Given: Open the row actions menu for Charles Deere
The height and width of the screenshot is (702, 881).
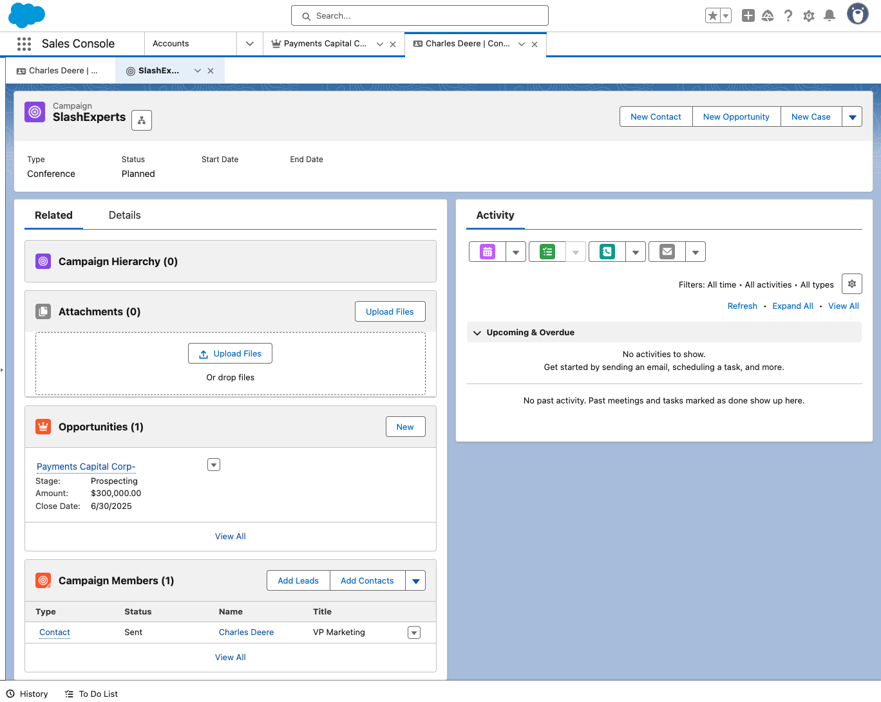Looking at the screenshot, I should [x=414, y=633].
